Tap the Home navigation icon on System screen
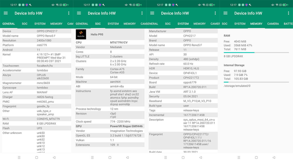The height and width of the screenshot is (162, 293). pos(183,157)
